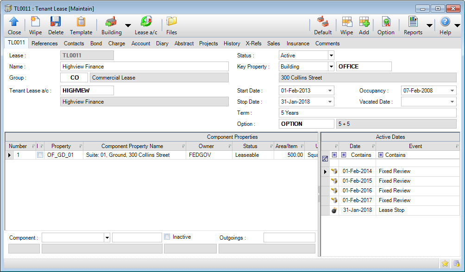Open the Component dropdown arrow
The height and width of the screenshot is (272, 465).
point(107,238)
